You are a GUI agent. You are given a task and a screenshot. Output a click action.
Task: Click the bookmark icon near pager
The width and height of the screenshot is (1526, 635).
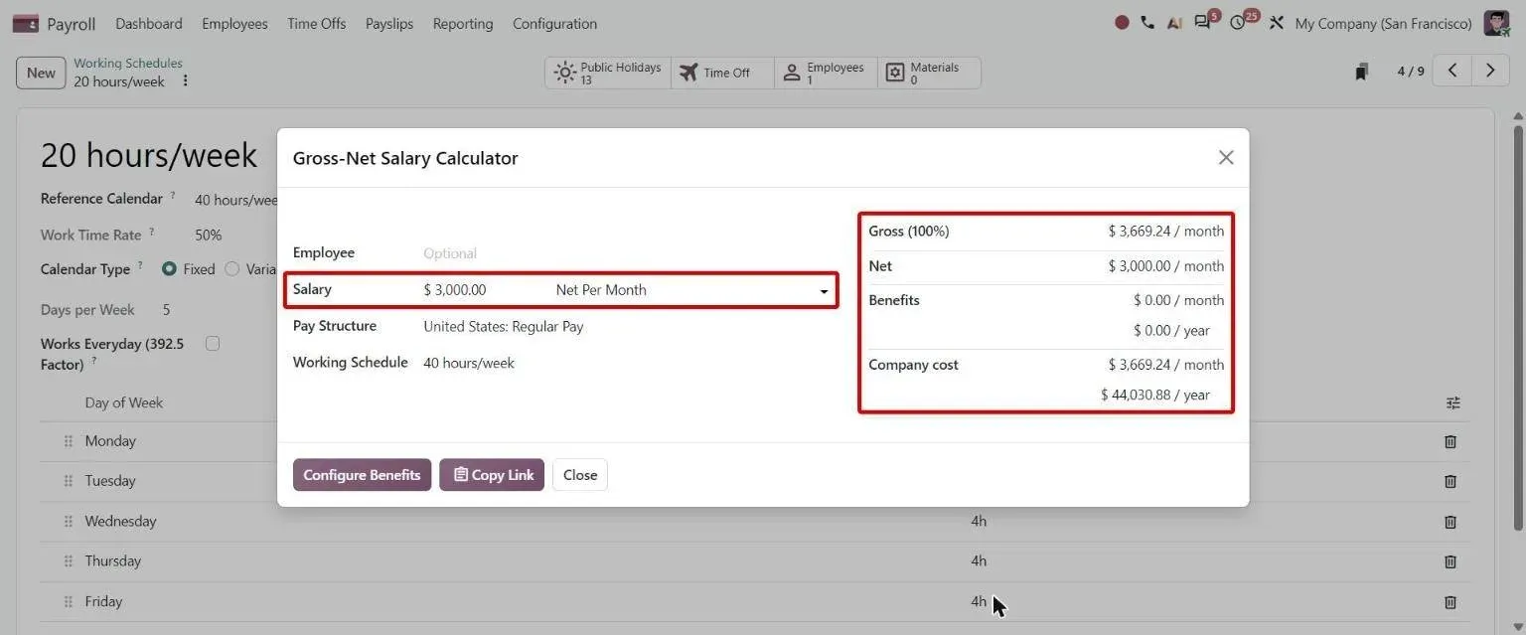coord(1362,72)
